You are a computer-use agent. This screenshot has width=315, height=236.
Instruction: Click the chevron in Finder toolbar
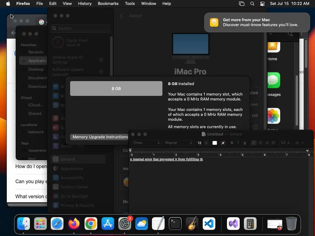coord(270,34)
